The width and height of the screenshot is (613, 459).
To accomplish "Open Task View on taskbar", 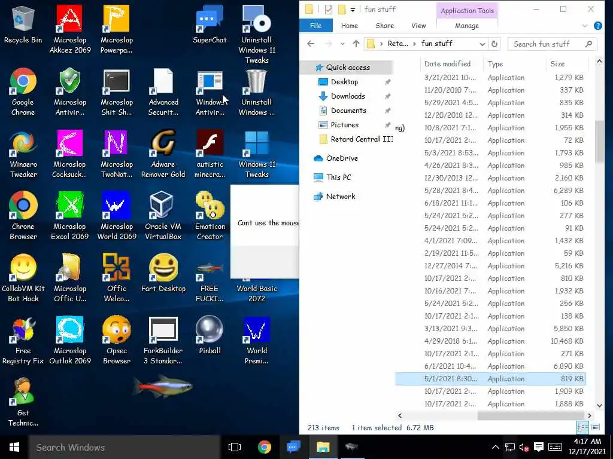I will coord(235,447).
